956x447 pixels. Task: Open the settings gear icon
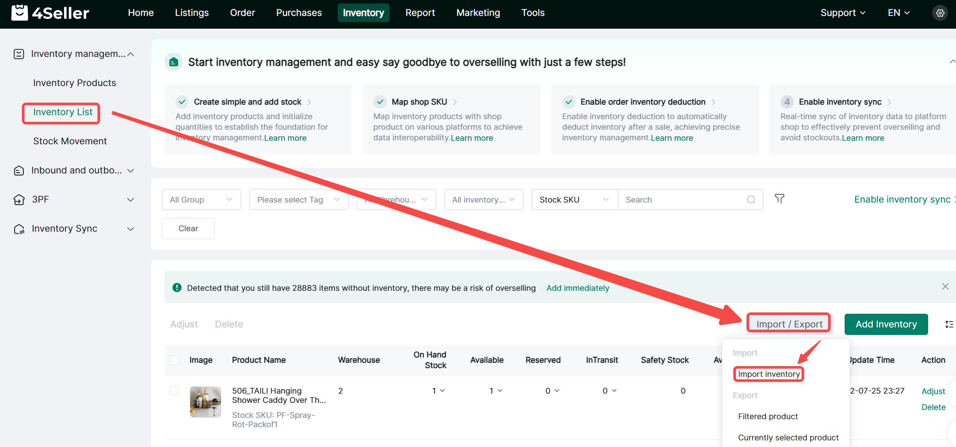tap(940, 13)
